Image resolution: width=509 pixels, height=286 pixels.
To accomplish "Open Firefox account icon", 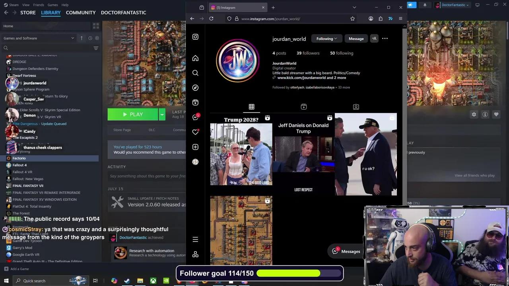I will (x=371, y=19).
